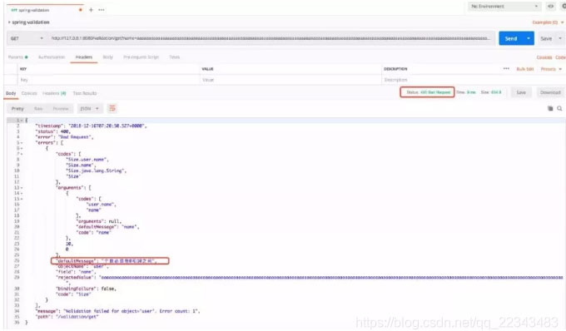Expand spring validation request name arrow

click(x=9, y=22)
